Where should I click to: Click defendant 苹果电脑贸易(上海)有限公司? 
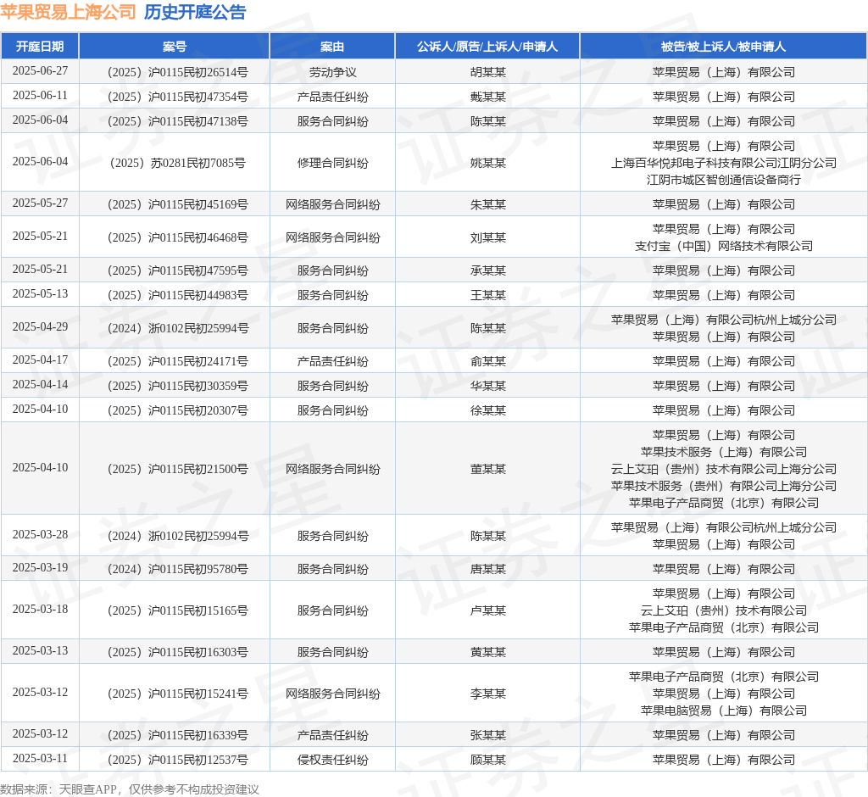click(x=724, y=711)
